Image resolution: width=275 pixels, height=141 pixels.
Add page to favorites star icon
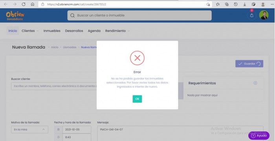point(208,4)
